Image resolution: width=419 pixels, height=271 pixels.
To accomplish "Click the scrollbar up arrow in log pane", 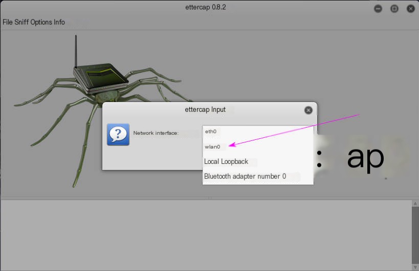I will pyautogui.click(x=415, y=203).
